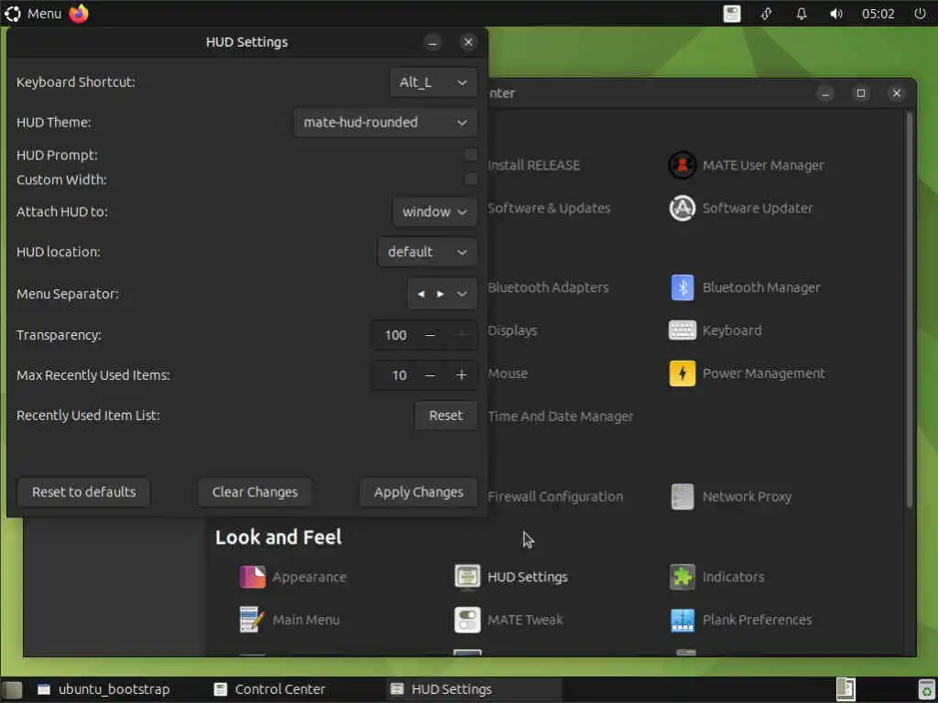Screen dimensions: 938x703
Task: Open Displays in Control Center
Action: point(513,330)
